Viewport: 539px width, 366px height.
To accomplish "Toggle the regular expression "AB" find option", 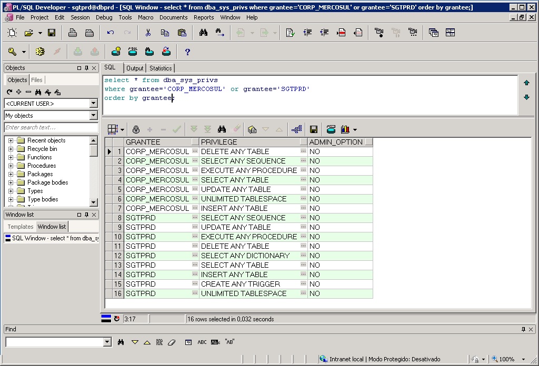I will point(229,342).
